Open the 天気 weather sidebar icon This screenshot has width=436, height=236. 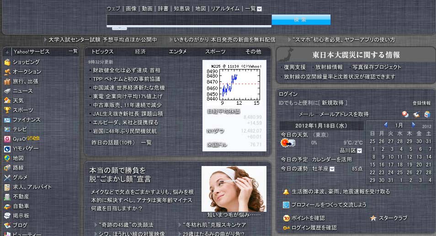(7, 101)
